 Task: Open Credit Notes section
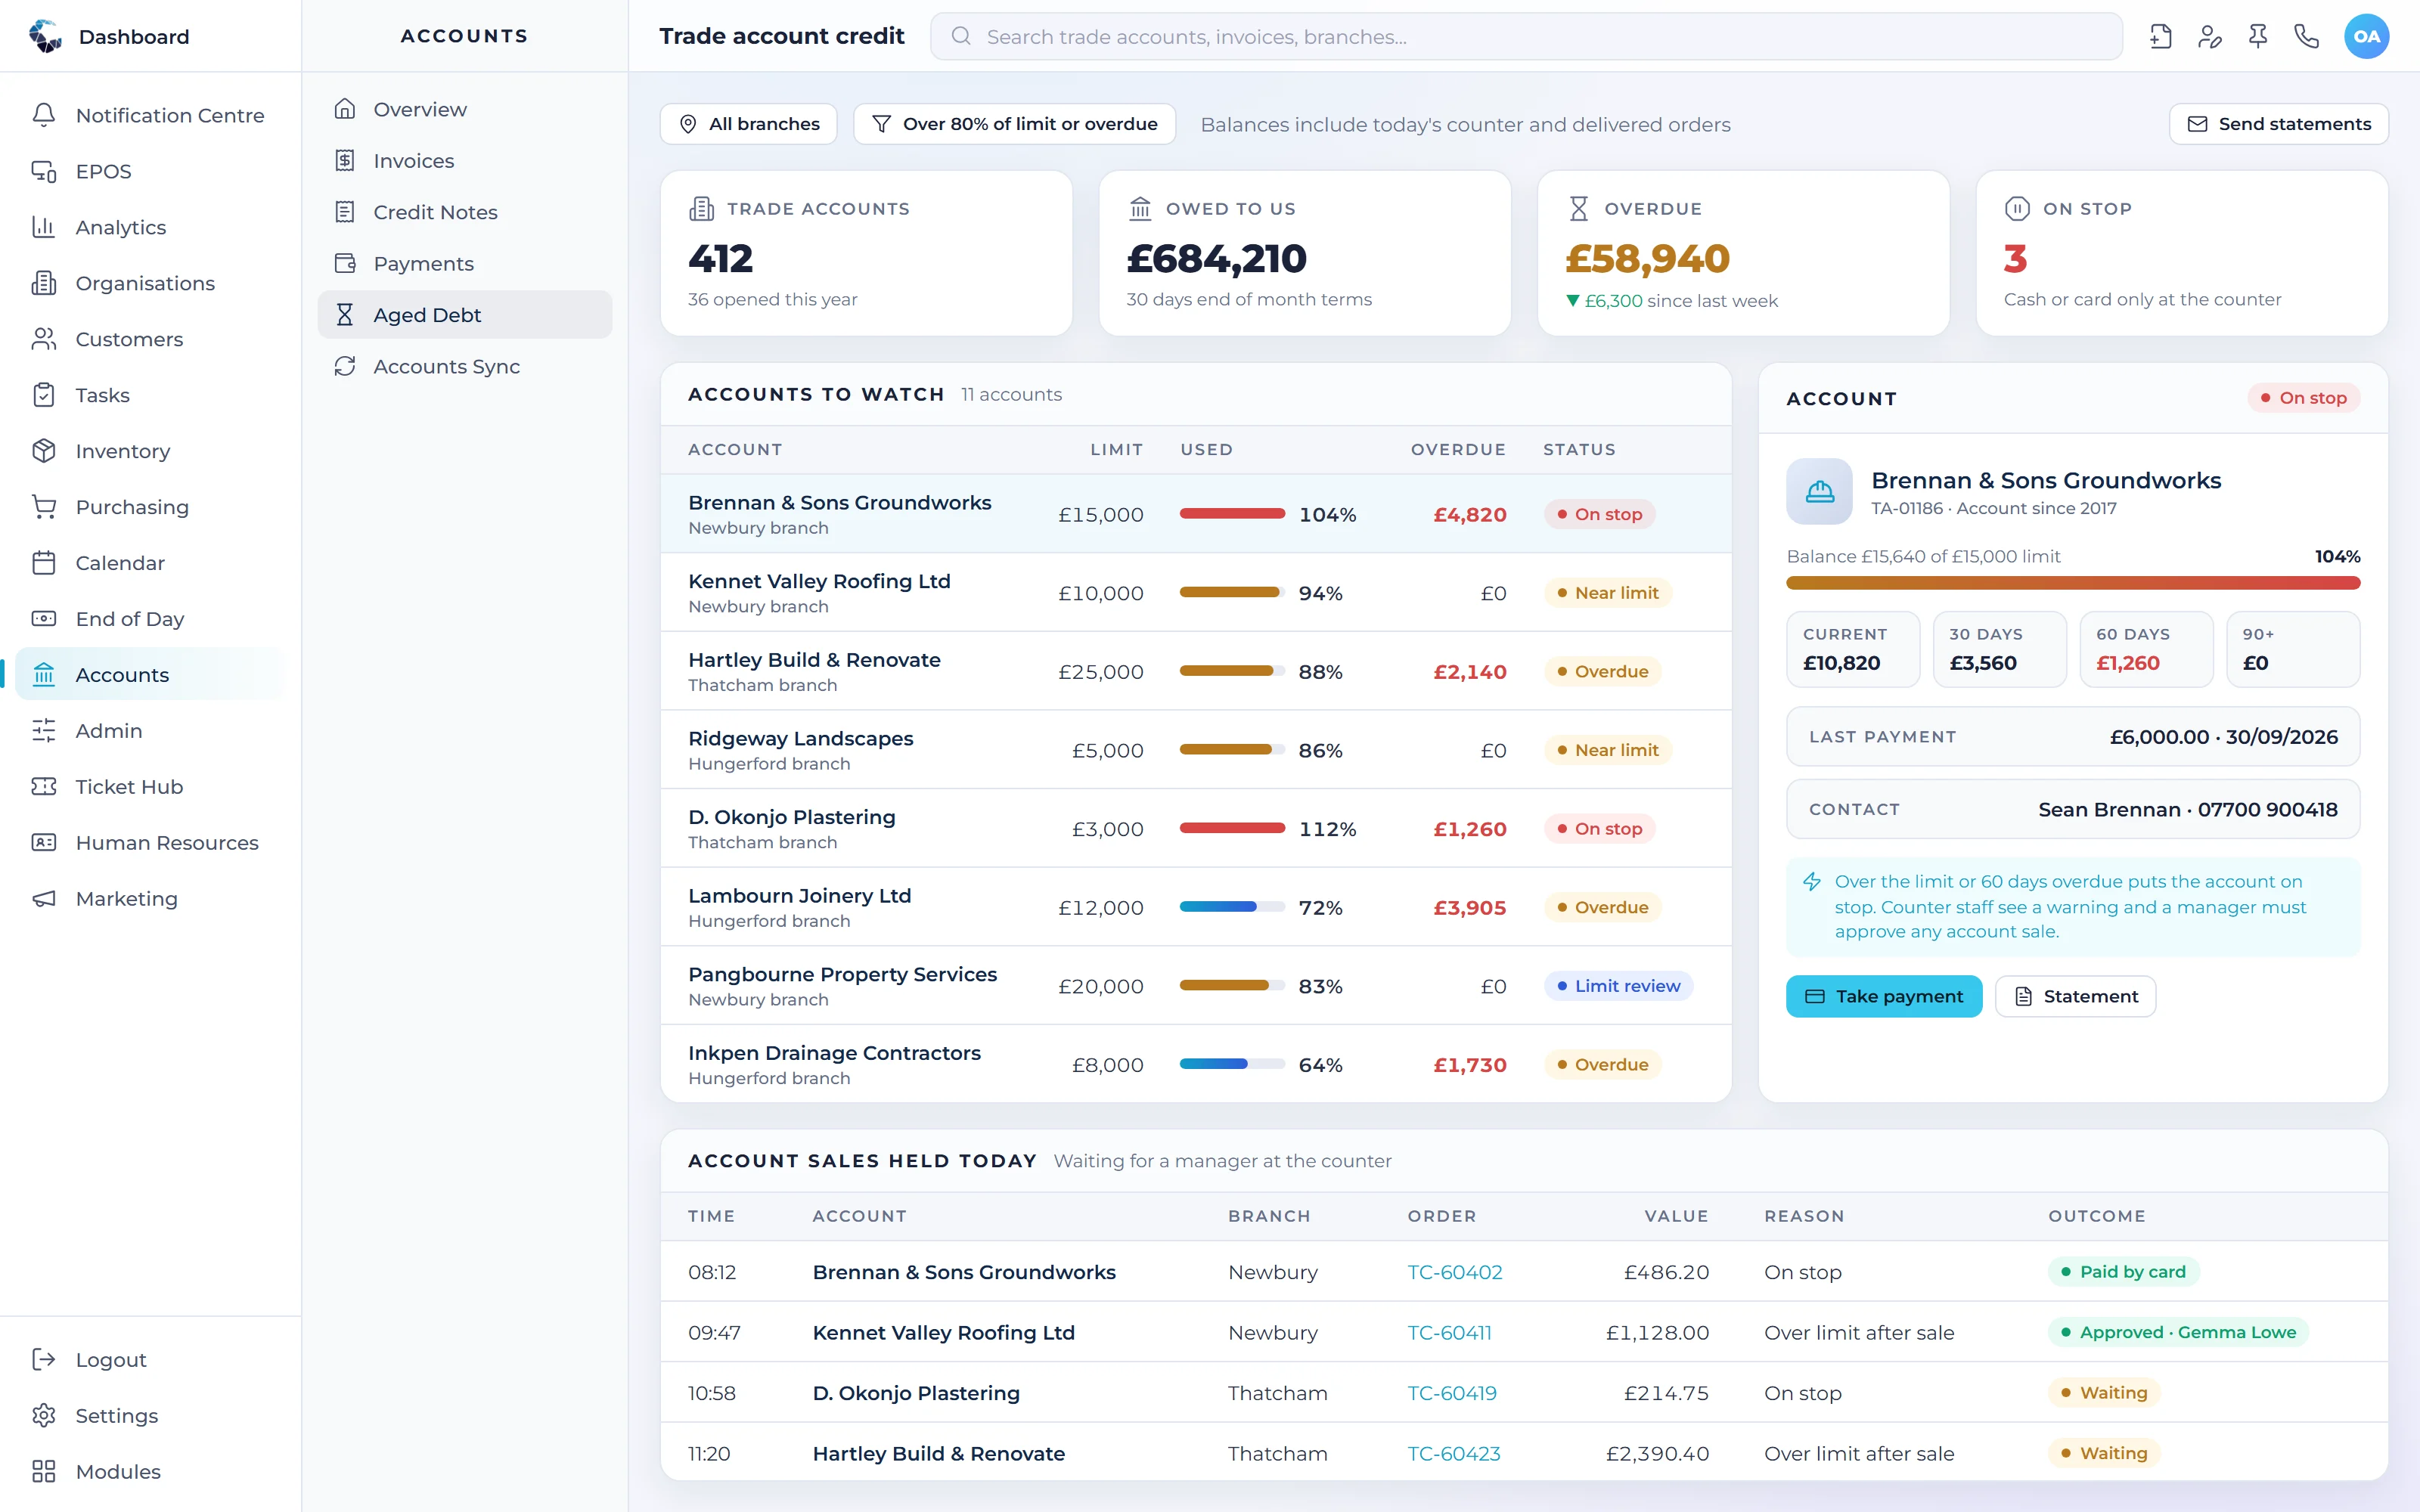465,212
